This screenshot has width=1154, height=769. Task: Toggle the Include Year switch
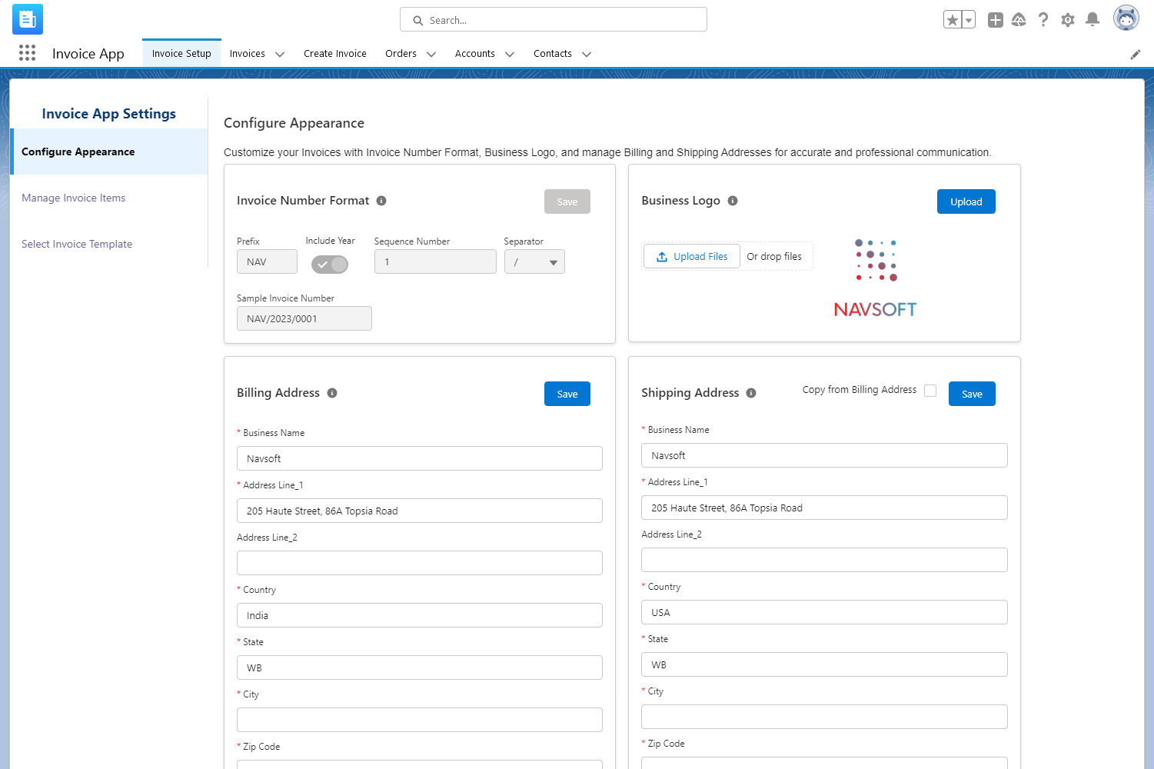click(330, 265)
